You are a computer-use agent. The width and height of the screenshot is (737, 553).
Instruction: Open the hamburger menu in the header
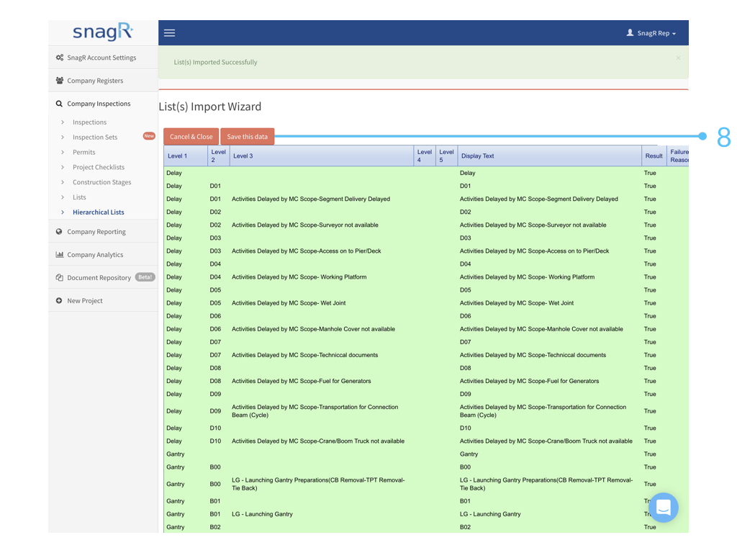(x=169, y=33)
